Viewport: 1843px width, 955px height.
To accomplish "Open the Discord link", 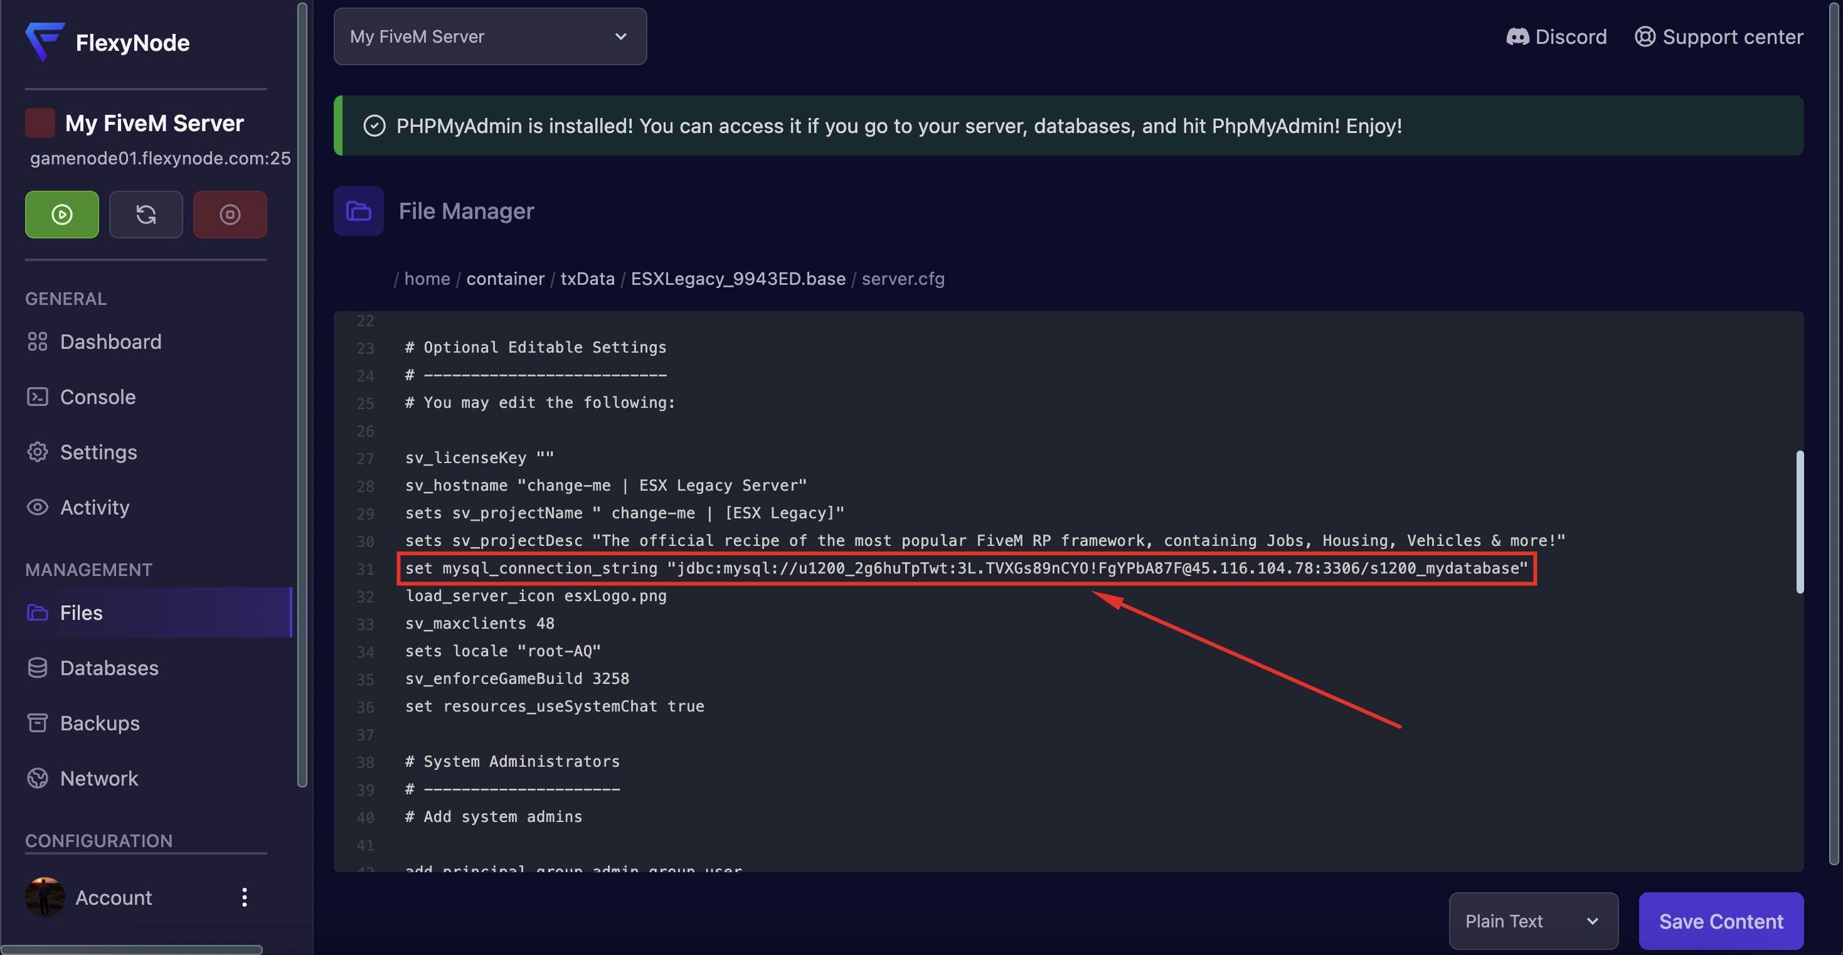I will click(x=1557, y=36).
